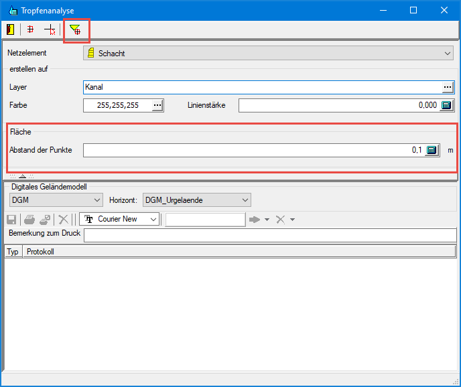Open the DGM terrain model dropdown
461x387 pixels.
97,200
